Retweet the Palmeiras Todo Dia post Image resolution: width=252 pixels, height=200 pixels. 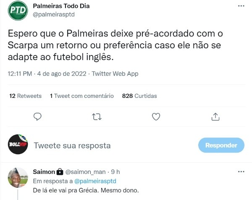click(x=96, y=116)
